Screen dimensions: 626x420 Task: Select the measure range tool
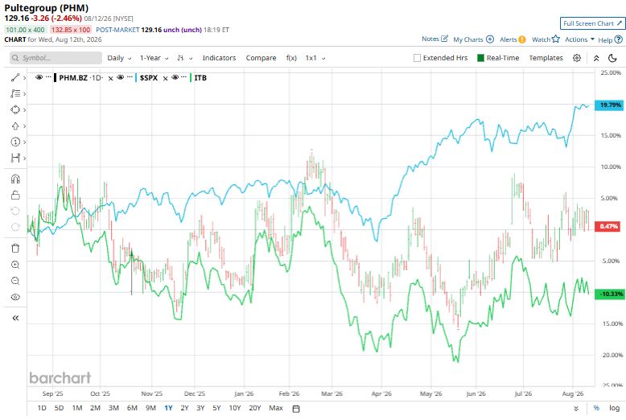(15, 158)
